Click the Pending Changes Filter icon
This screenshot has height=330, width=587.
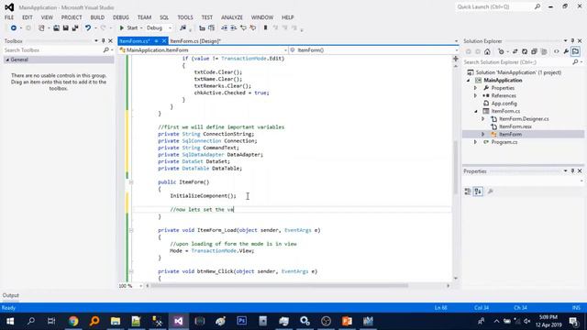coord(502,51)
